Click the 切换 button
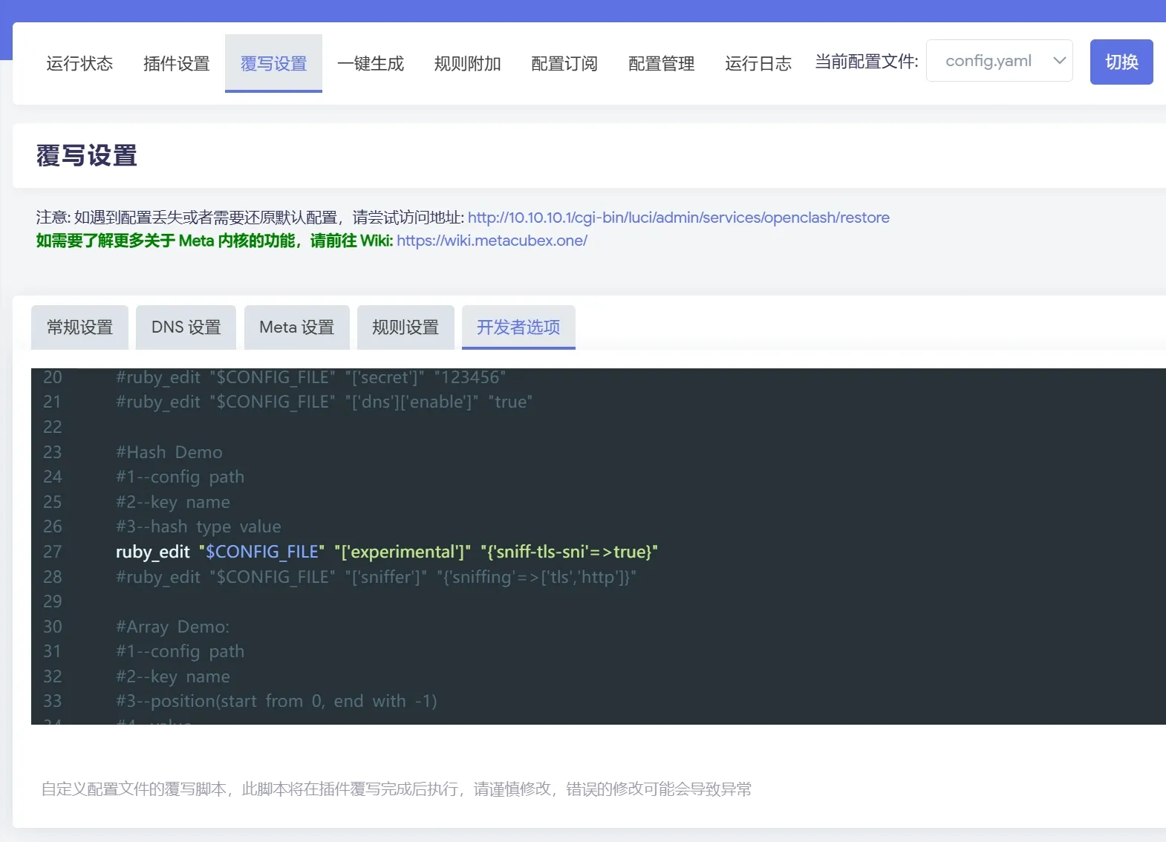 pyautogui.click(x=1121, y=62)
